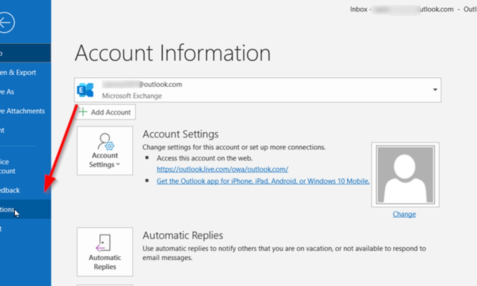Image resolution: width=477 pixels, height=286 pixels.
Task: Expand the account selector dropdown arrow
Action: [x=435, y=90]
